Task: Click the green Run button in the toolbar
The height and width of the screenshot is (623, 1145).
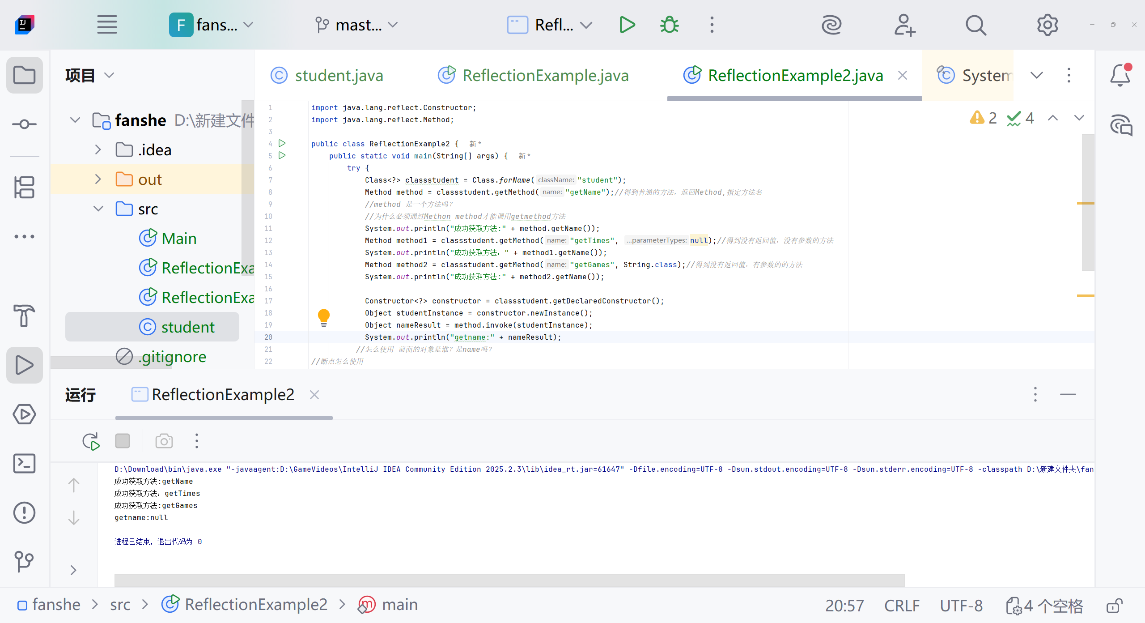Action: (x=627, y=25)
